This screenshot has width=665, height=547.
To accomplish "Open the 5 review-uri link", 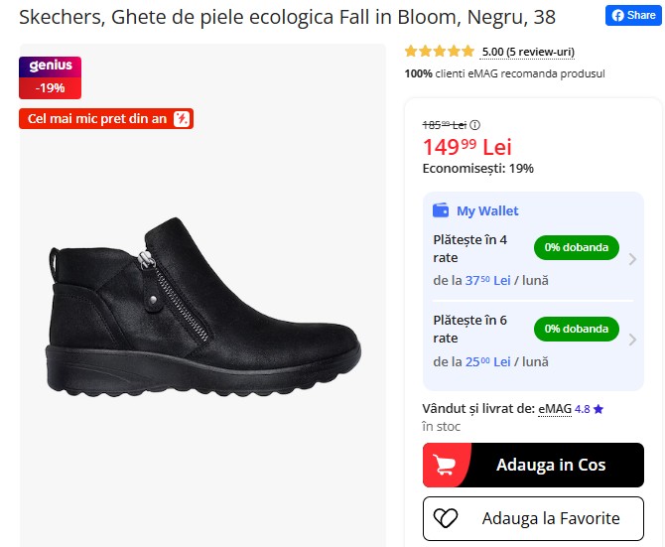I will tap(528, 52).
